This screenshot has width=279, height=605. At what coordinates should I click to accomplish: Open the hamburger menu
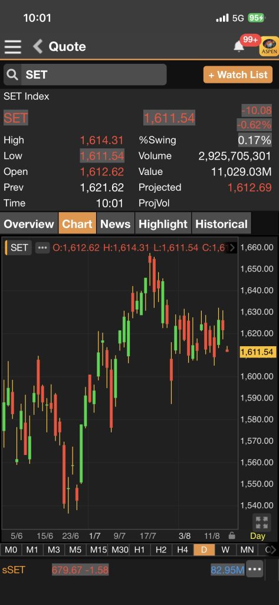point(13,47)
